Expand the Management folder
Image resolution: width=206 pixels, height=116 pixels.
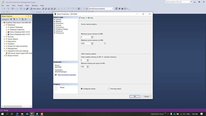pyautogui.click(x=5, y=49)
